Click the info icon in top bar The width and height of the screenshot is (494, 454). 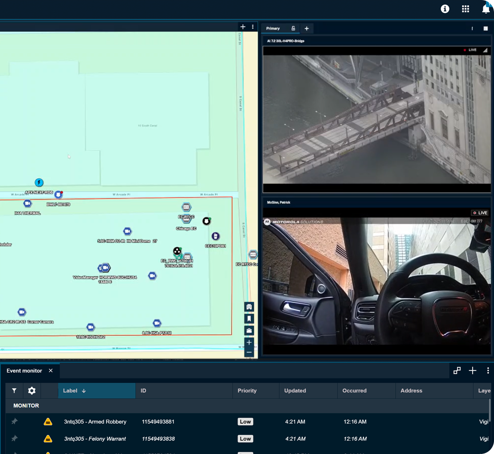(x=445, y=9)
